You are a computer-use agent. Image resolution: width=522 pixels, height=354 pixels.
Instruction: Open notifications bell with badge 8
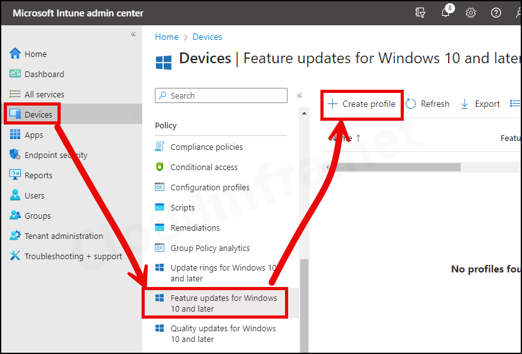click(446, 12)
